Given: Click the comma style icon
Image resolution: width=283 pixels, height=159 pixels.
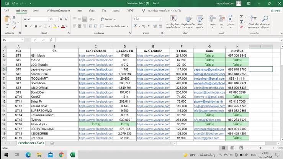Looking at the screenshot, I should coord(149,26).
